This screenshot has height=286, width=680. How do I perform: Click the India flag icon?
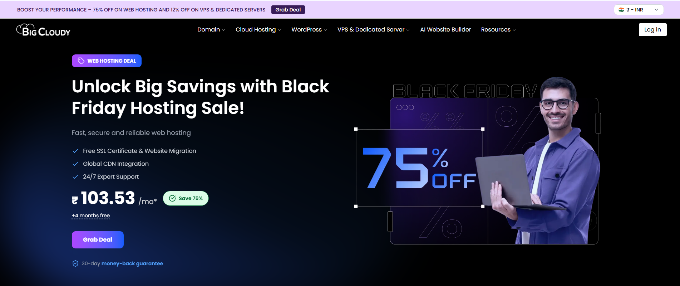tap(621, 10)
